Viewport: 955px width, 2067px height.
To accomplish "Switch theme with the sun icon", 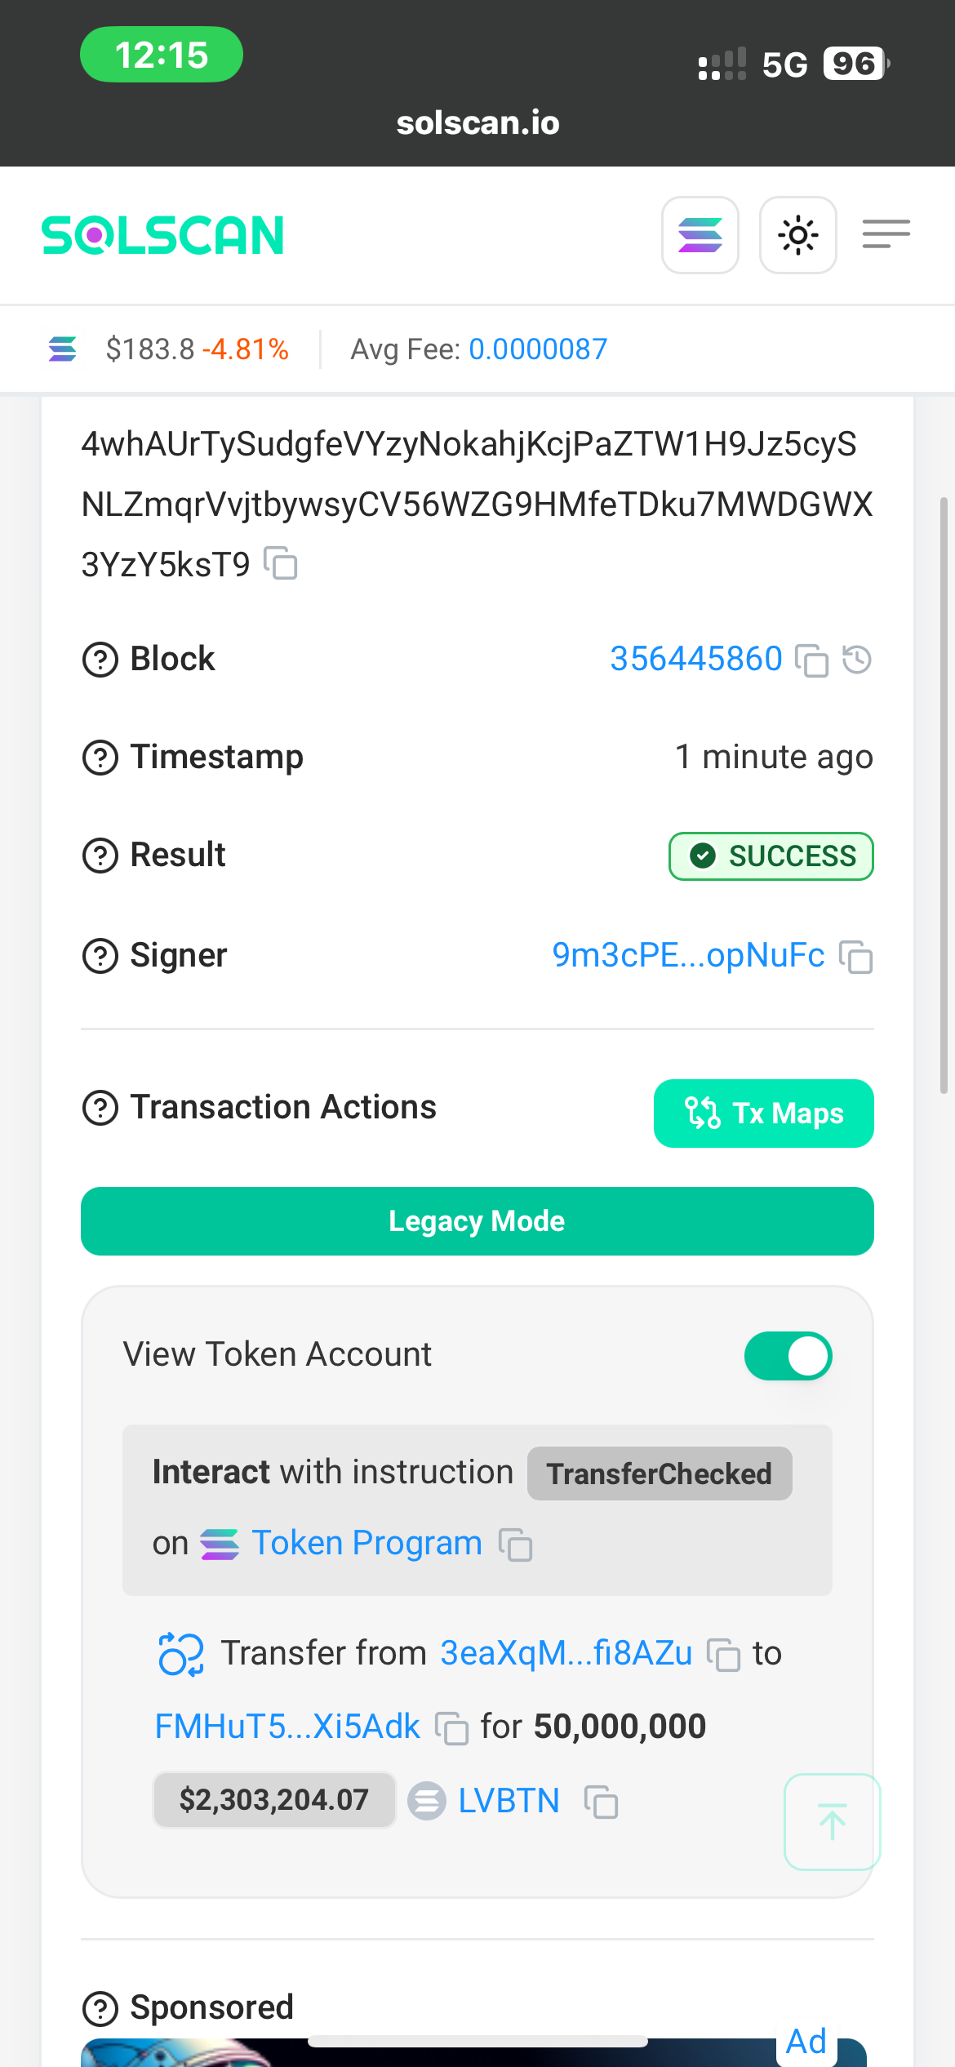I will click(x=798, y=235).
